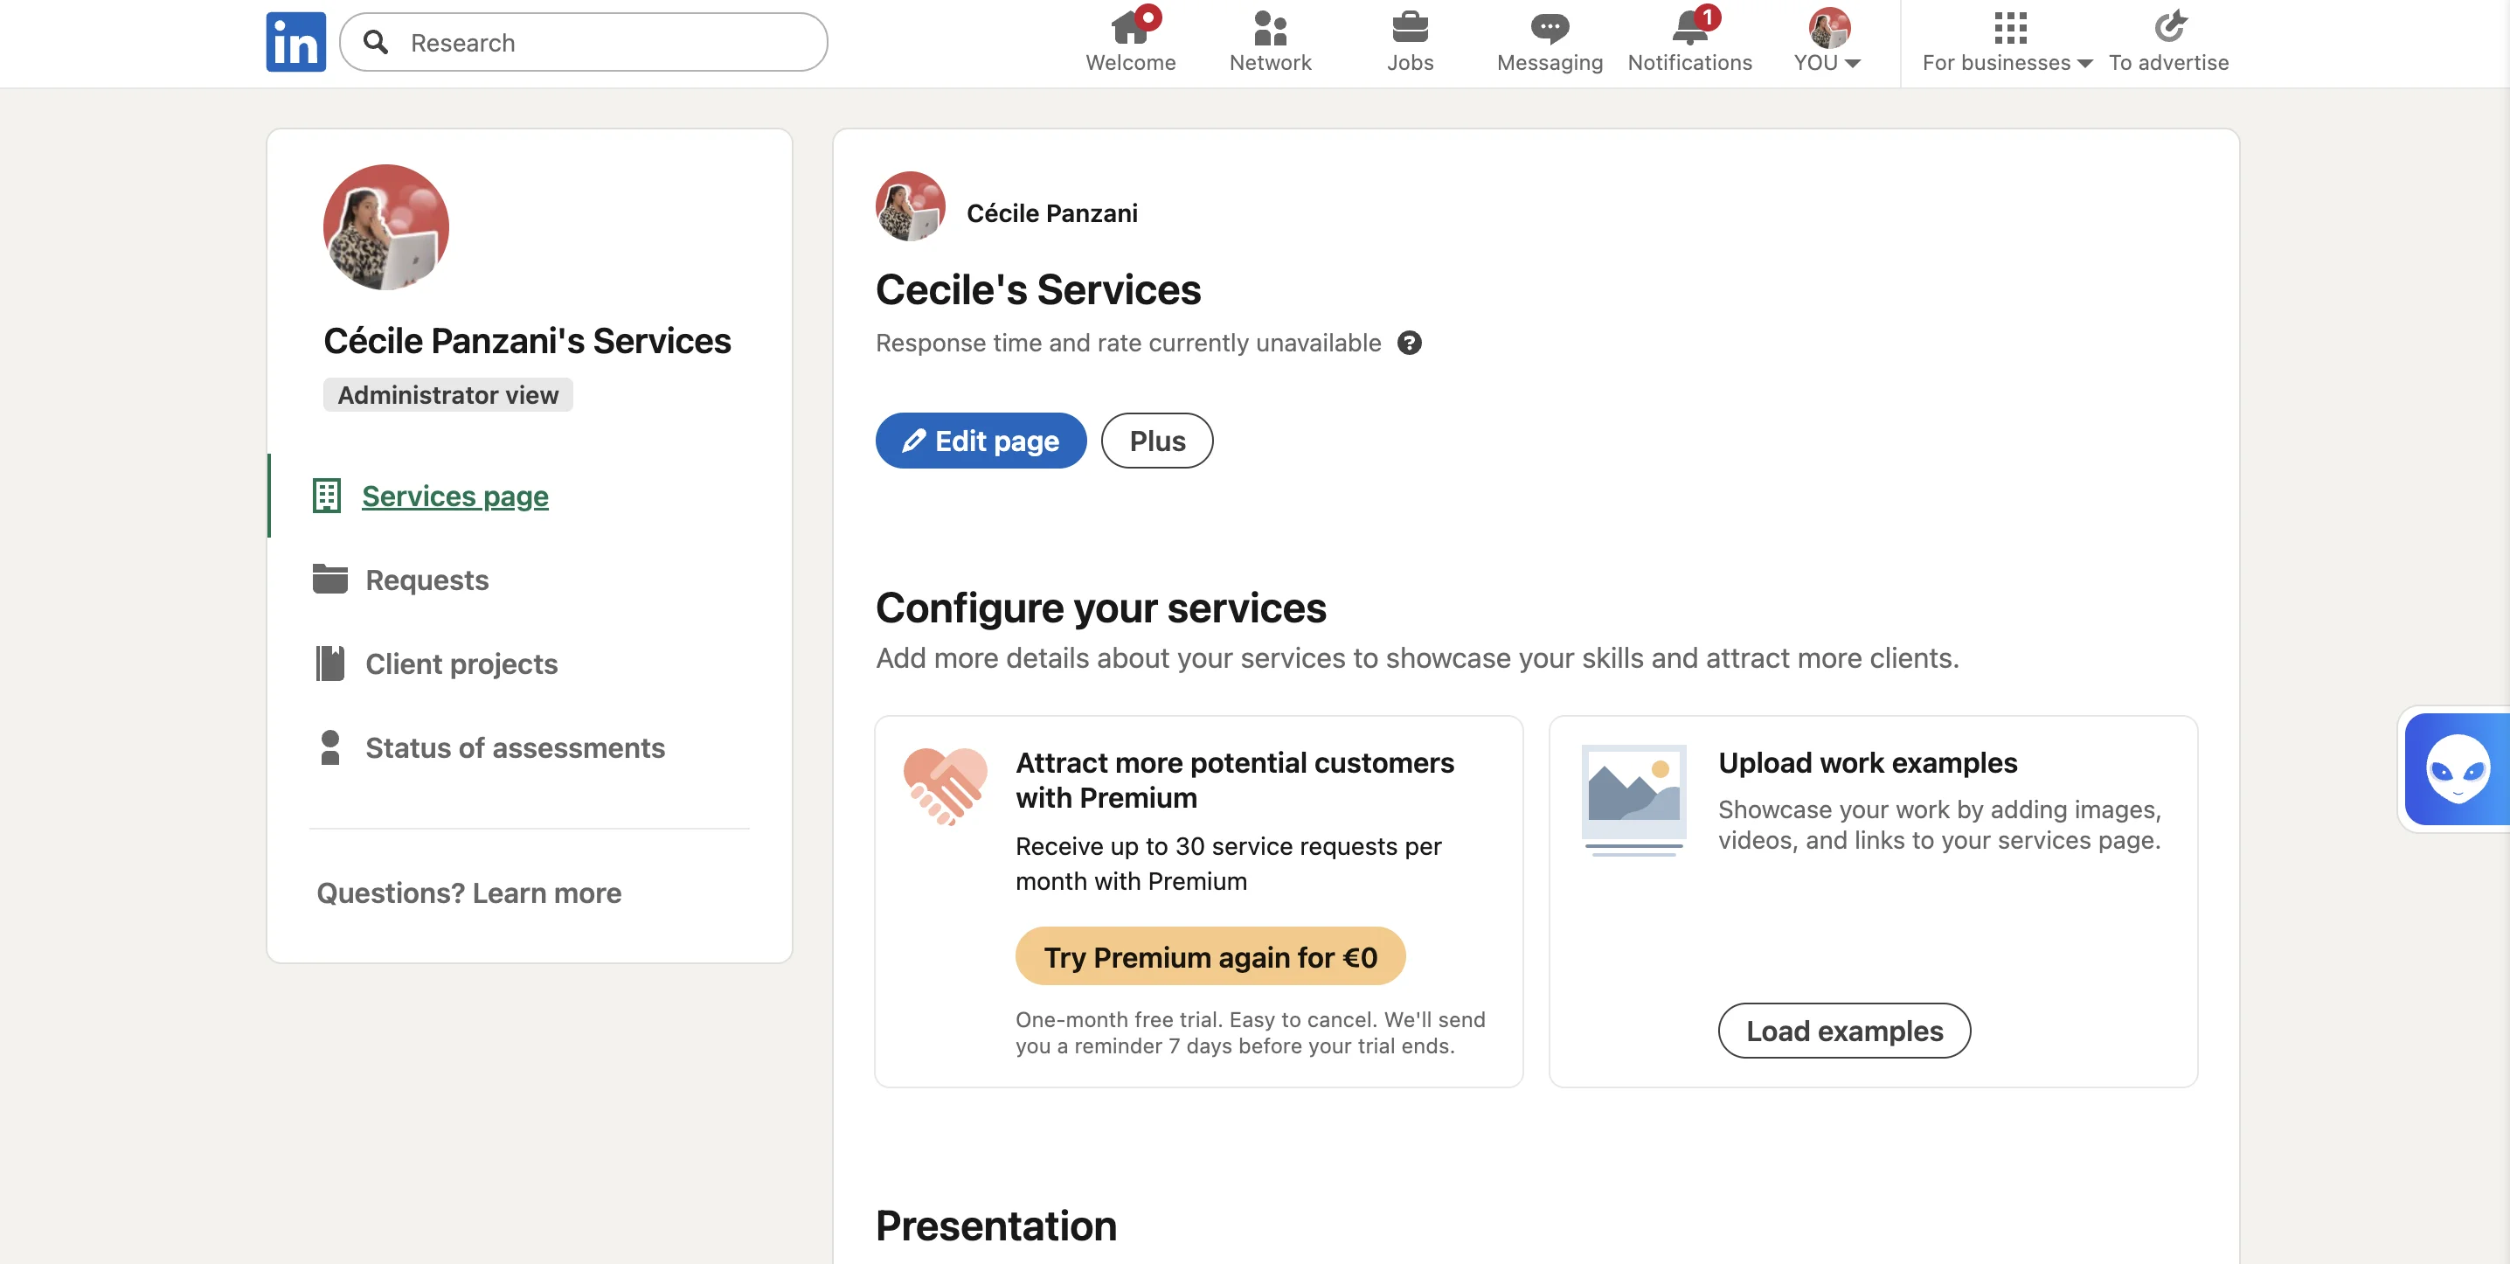Expand the For businesses grid menu
Image resolution: width=2510 pixels, height=1264 pixels.
(2007, 42)
